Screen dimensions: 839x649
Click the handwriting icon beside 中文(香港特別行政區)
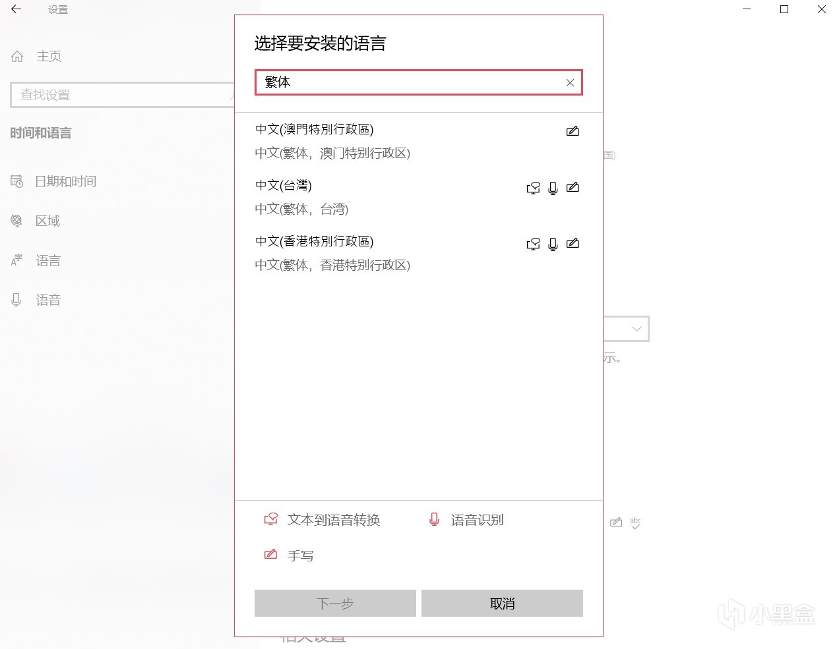pos(573,243)
